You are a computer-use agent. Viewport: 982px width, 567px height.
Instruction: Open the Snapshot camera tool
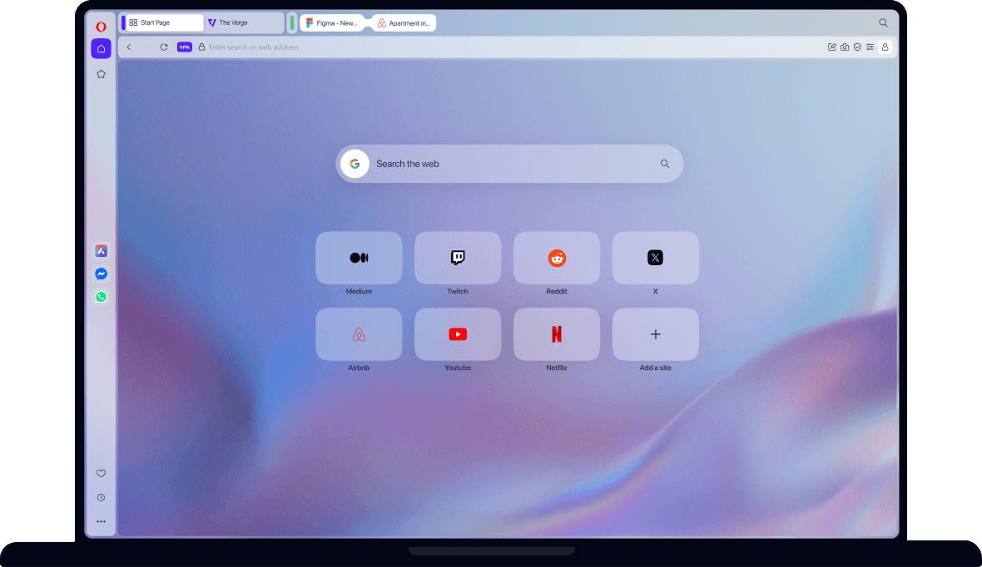(845, 47)
